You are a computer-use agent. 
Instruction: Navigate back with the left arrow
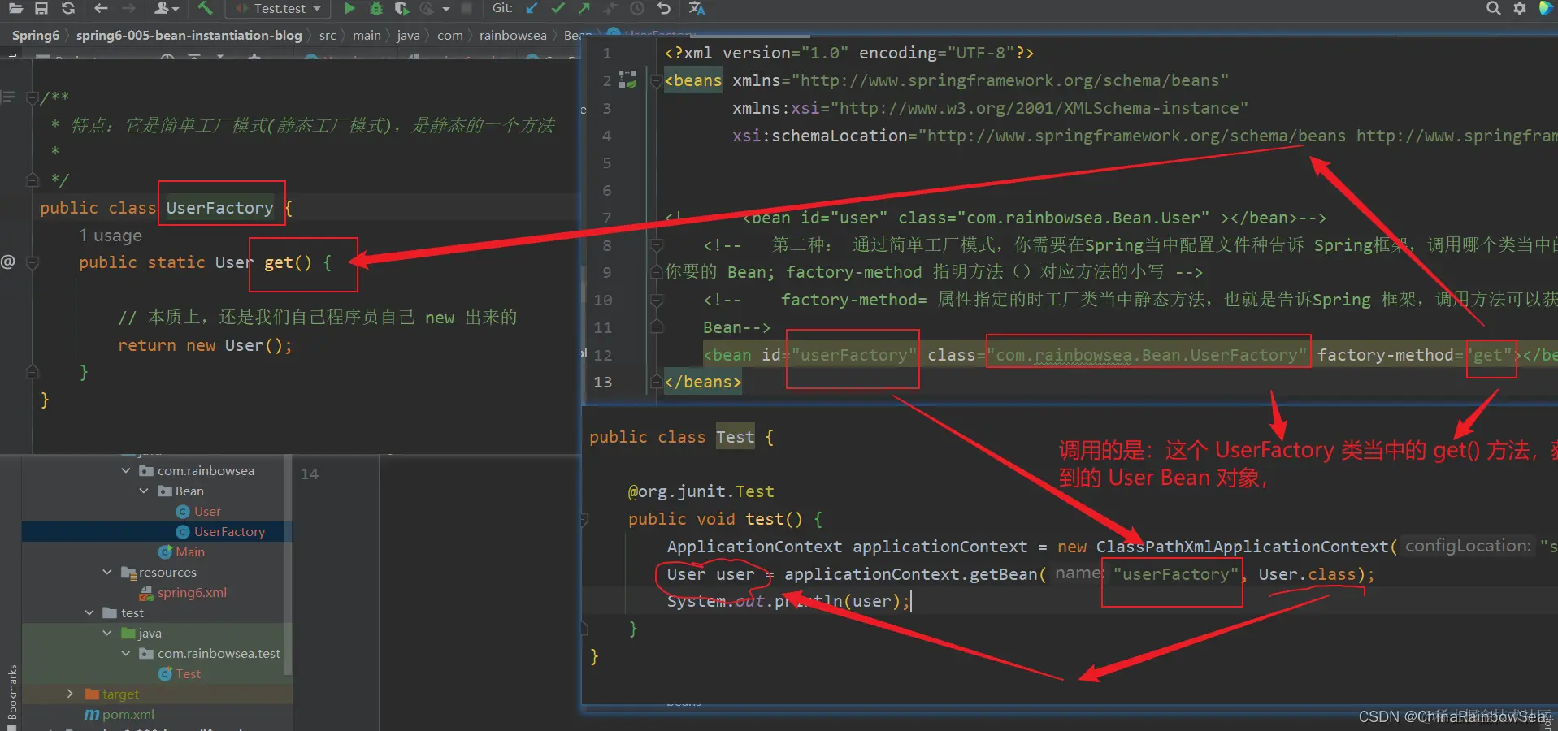pos(101,8)
